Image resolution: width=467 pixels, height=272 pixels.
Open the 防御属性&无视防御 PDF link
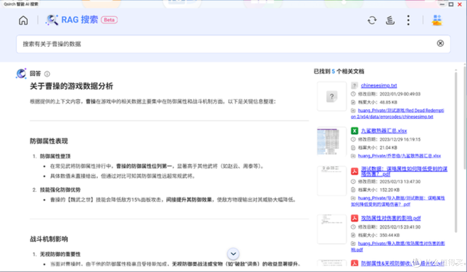pyautogui.click(x=402, y=263)
